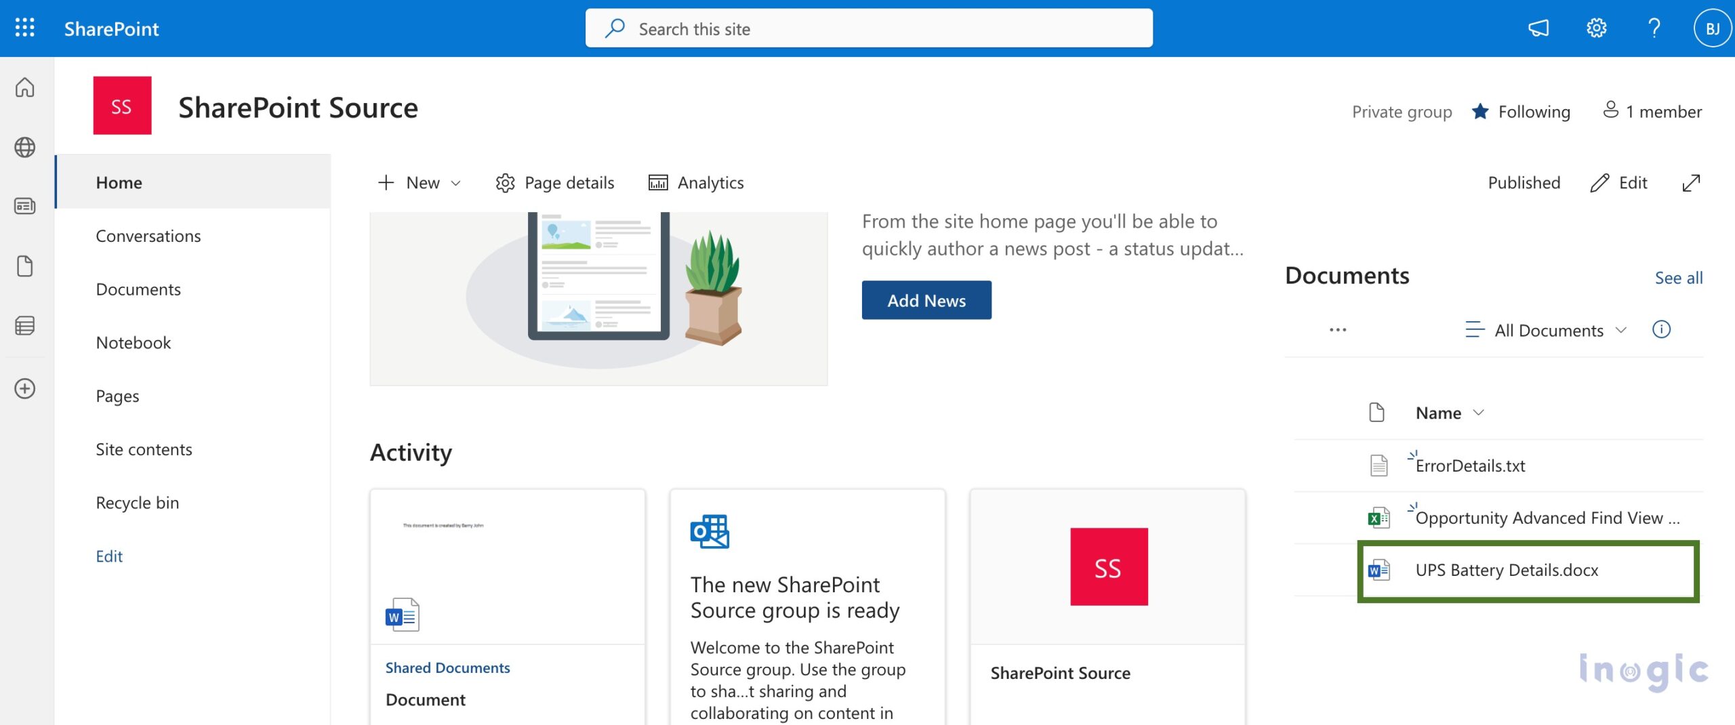This screenshot has height=725, width=1735.
Task: Open the Documents ellipsis more options
Action: (x=1338, y=330)
